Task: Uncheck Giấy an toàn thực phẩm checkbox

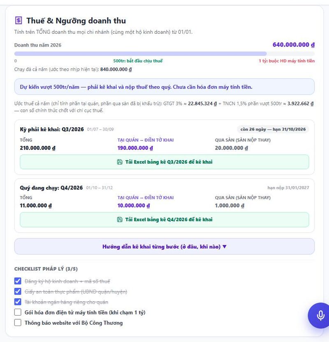Action: coord(18,291)
